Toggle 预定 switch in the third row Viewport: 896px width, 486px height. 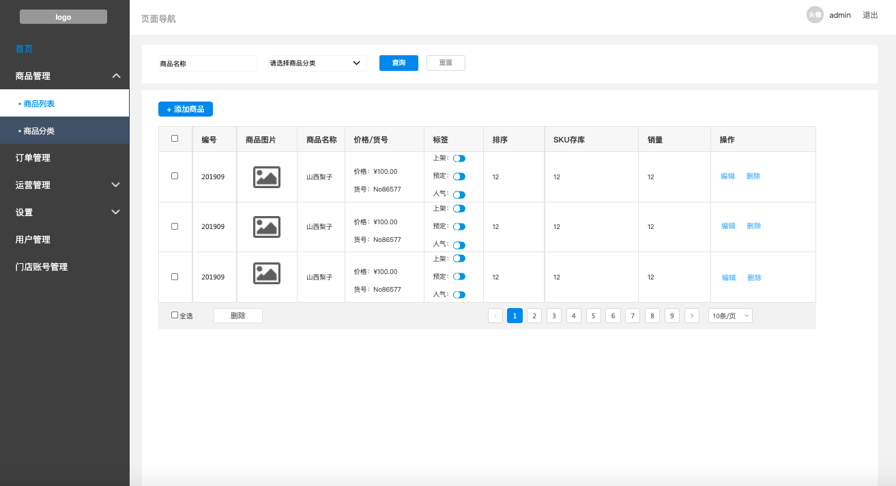[x=459, y=277]
